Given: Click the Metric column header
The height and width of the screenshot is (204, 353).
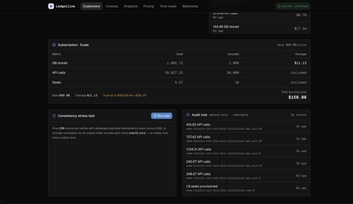Looking at the screenshot, I should pyautogui.click(x=56, y=54).
